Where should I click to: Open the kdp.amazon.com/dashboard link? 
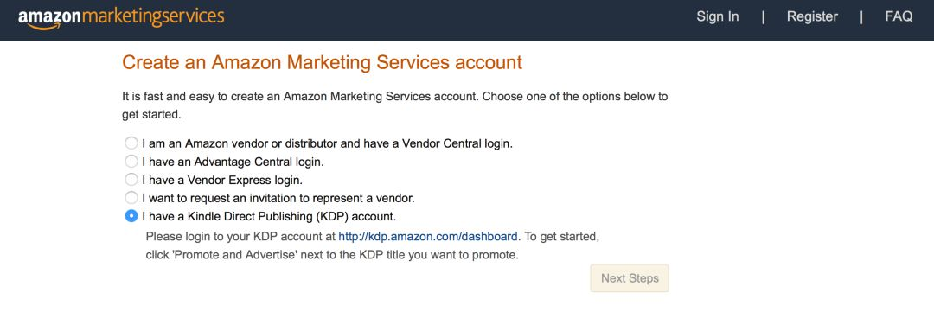[x=428, y=237]
